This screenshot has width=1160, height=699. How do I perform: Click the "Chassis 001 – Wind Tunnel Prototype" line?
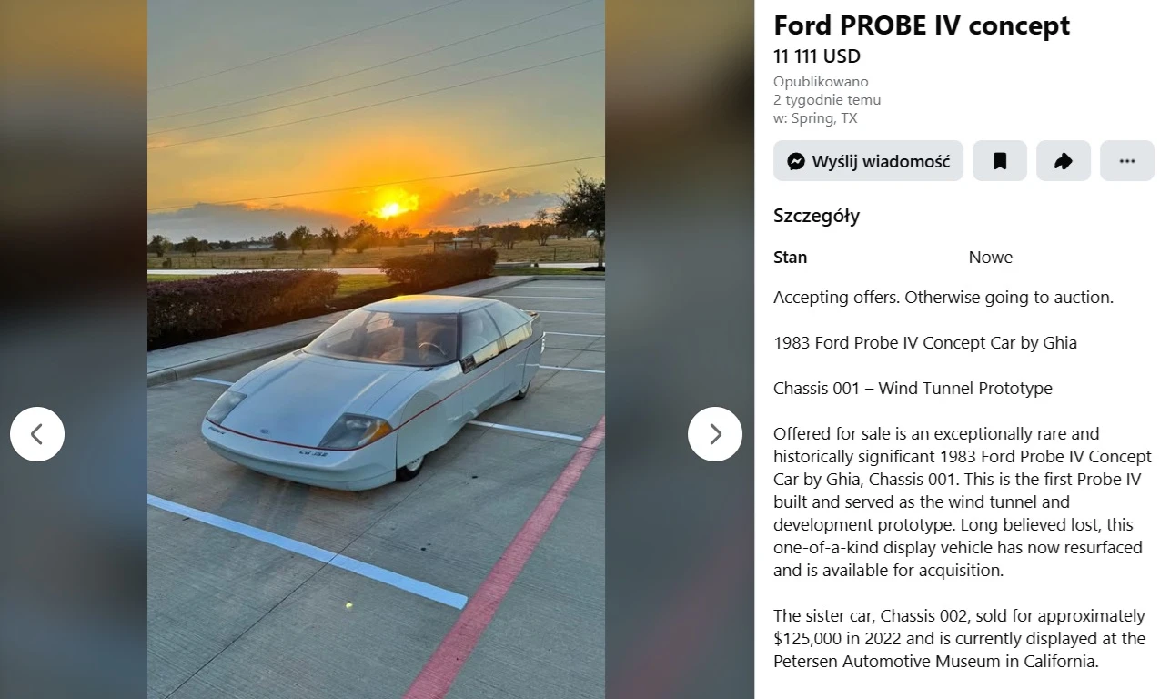tap(912, 389)
